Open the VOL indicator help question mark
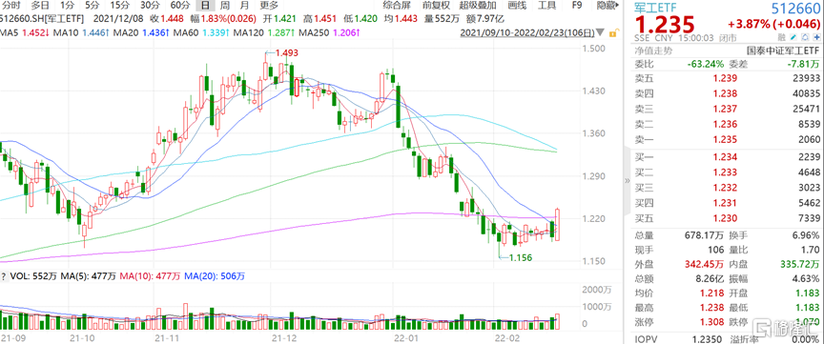Screen dimensions: 824x344 pos(3,275)
